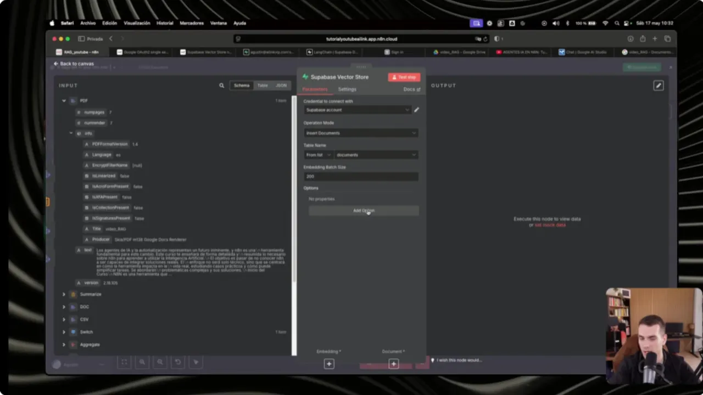Go Back to canvas
The height and width of the screenshot is (395, 703).
point(74,64)
